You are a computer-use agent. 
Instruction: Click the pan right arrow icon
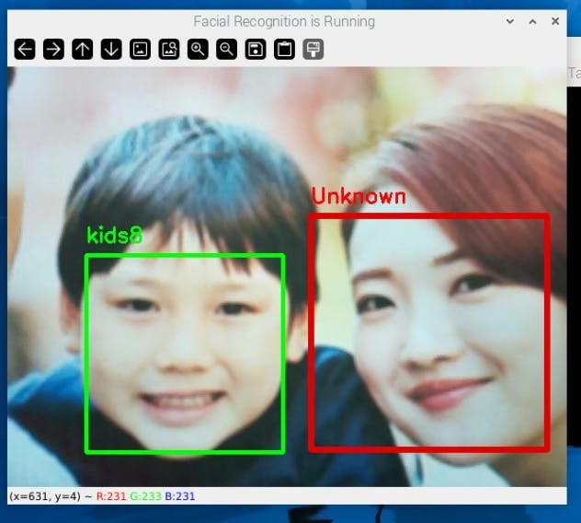(53, 50)
